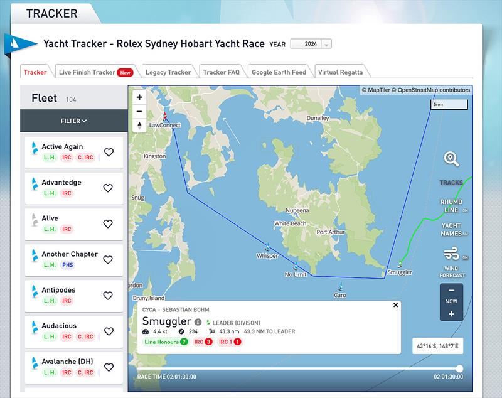
Task: Click the race time slider track
Action: click(x=297, y=368)
